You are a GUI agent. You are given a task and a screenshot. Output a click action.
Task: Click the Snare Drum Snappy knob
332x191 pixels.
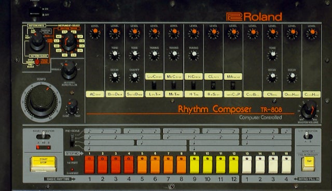coord(134,77)
